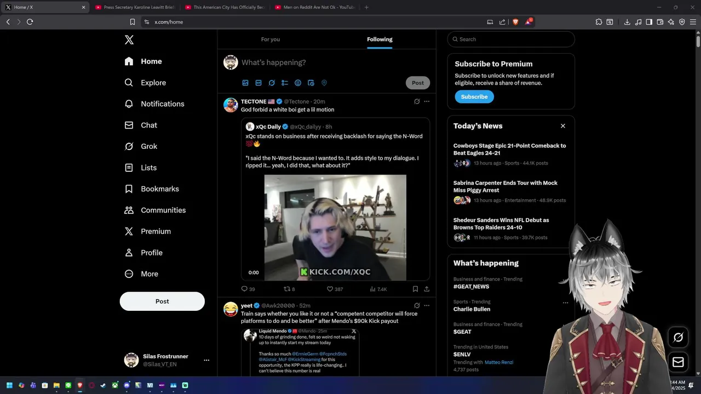
Task: Play the xQc video thumbnail
Action: click(x=335, y=228)
